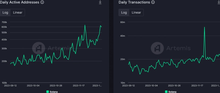Click the 200k axis label
The width and height of the screenshot is (220, 93).
[4, 61]
